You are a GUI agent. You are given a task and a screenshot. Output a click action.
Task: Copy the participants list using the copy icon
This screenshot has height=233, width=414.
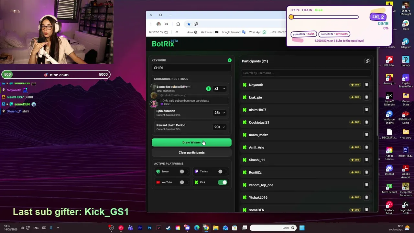point(367,61)
